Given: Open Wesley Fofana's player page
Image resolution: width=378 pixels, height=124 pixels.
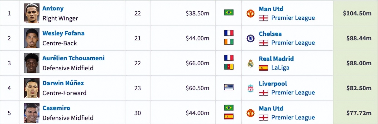Looking at the screenshot, I should coord(63,33).
